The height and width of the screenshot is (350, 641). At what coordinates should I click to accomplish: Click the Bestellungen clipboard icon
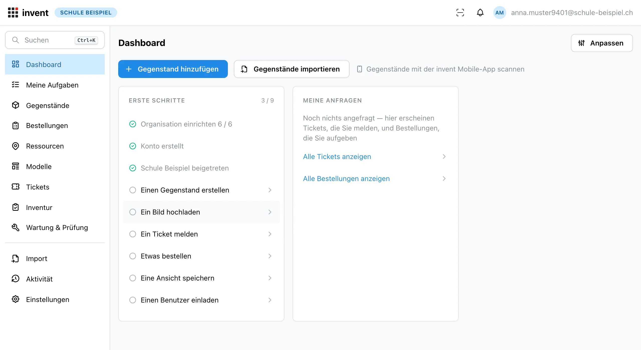click(x=16, y=125)
